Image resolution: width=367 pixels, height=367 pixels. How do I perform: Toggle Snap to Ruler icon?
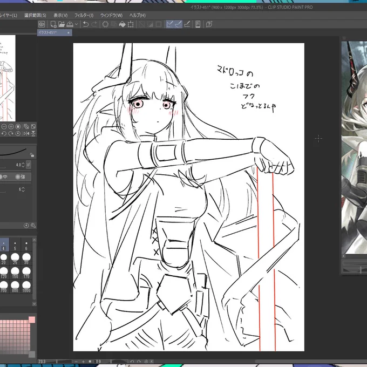(169, 24)
